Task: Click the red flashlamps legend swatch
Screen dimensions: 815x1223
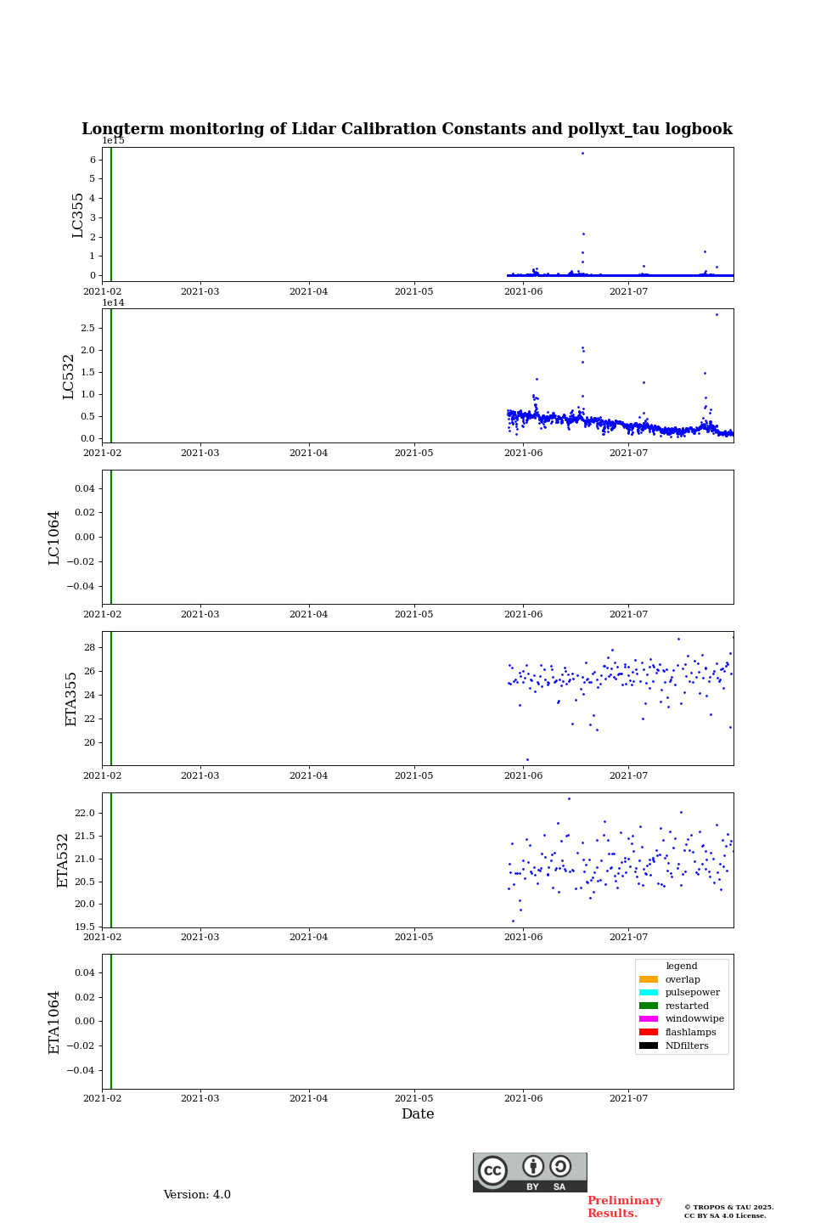Action: [649, 1032]
